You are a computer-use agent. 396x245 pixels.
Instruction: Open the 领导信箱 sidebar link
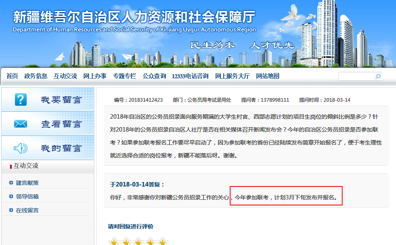[28, 197]
